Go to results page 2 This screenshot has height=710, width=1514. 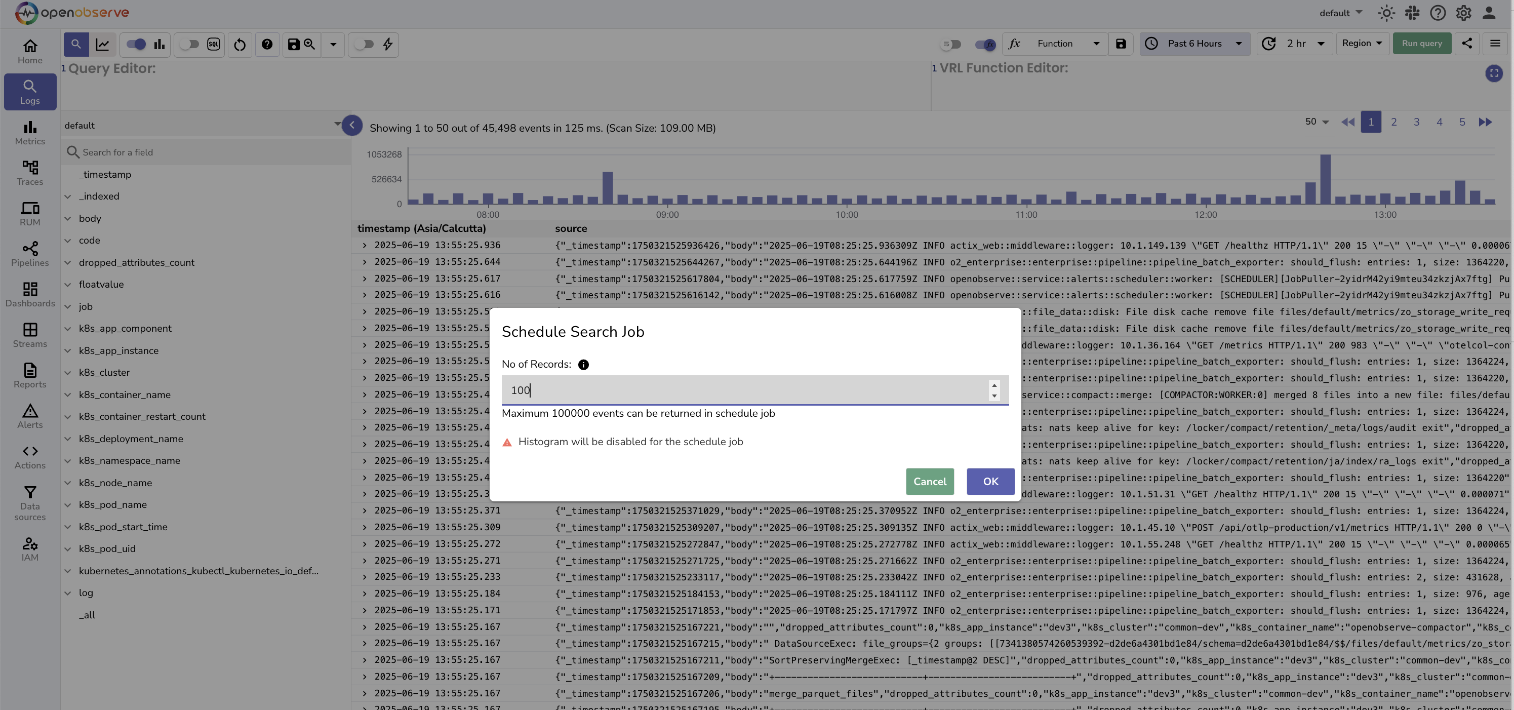(1393, 122)
